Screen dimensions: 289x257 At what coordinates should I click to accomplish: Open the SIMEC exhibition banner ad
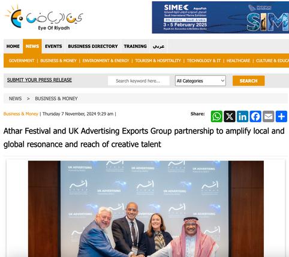221,17
